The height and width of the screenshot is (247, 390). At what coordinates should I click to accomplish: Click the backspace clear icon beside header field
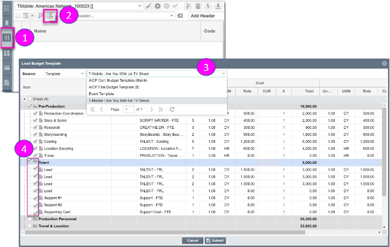pos(180,16)
